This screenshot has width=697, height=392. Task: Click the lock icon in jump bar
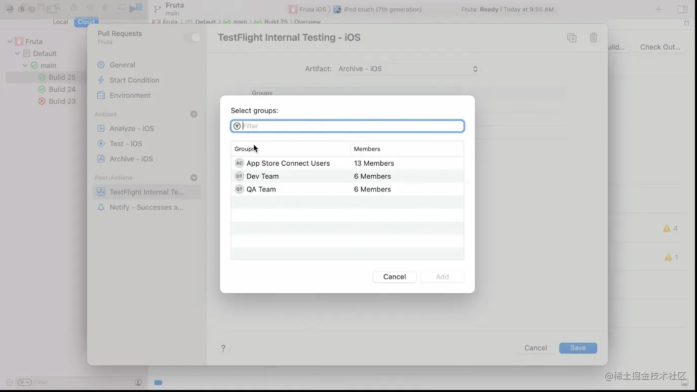point(686,22)
